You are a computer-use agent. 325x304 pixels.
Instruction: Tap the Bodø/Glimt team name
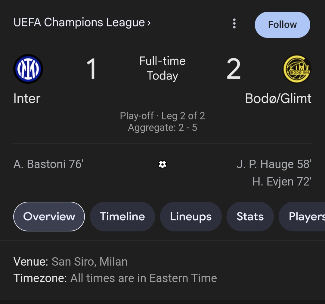click(x=278, y=99)
